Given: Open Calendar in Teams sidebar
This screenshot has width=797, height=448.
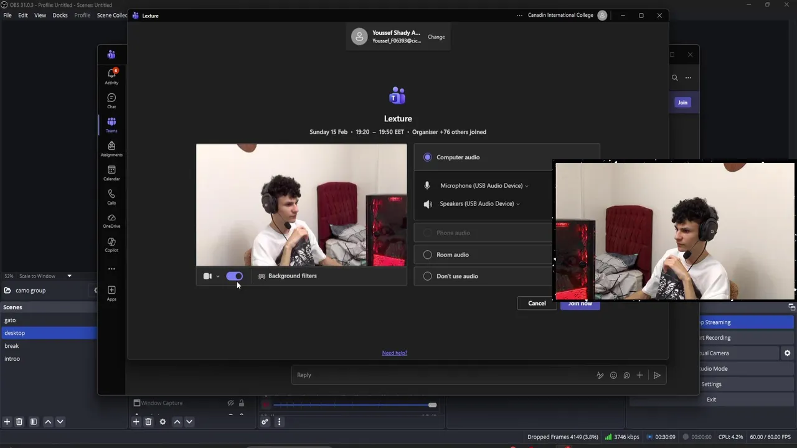Looking at the screenshot, I should (x=111, y=173).
